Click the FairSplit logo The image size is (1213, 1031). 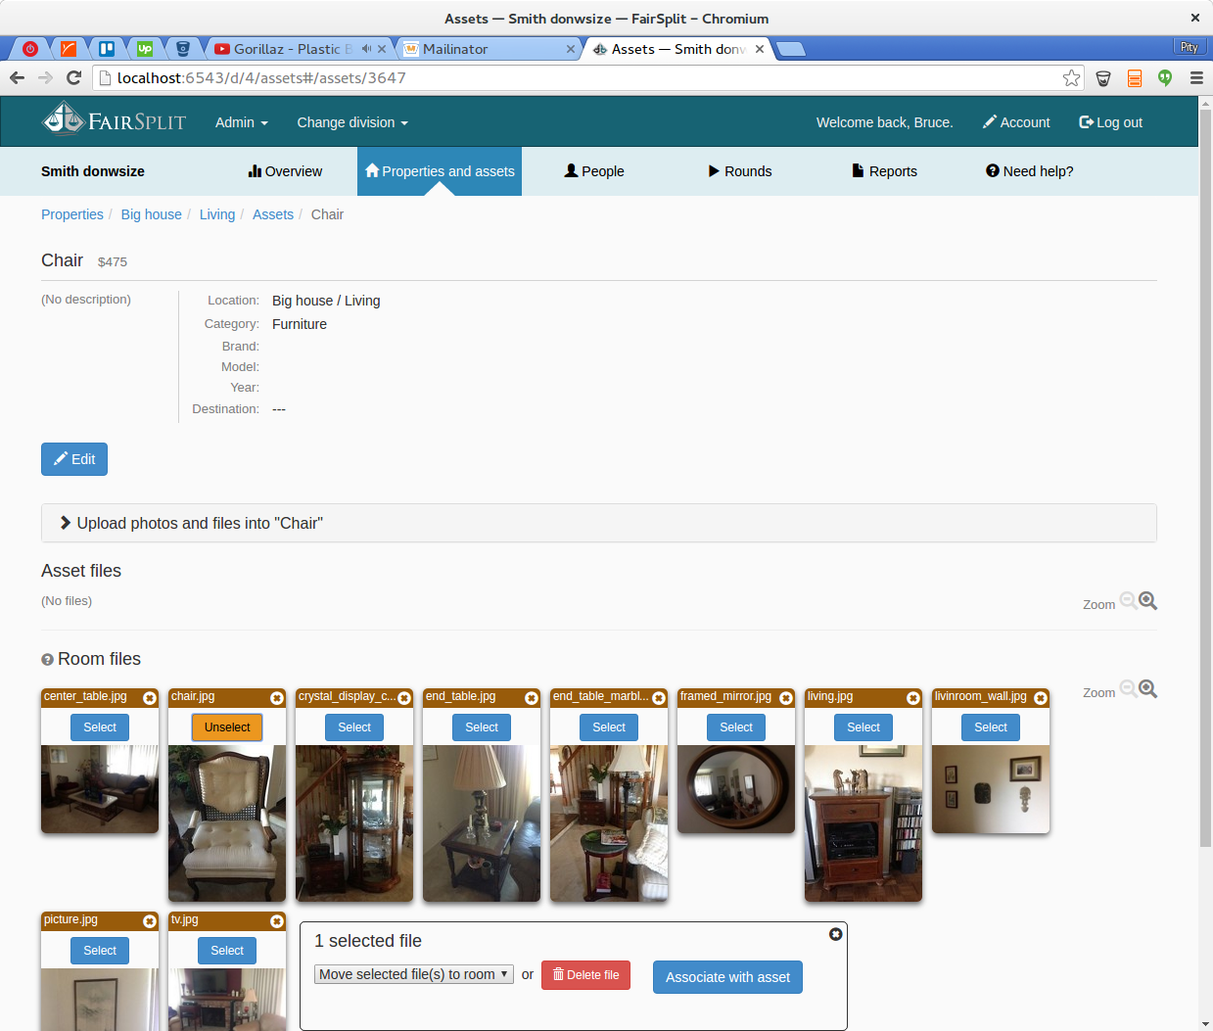114,120
